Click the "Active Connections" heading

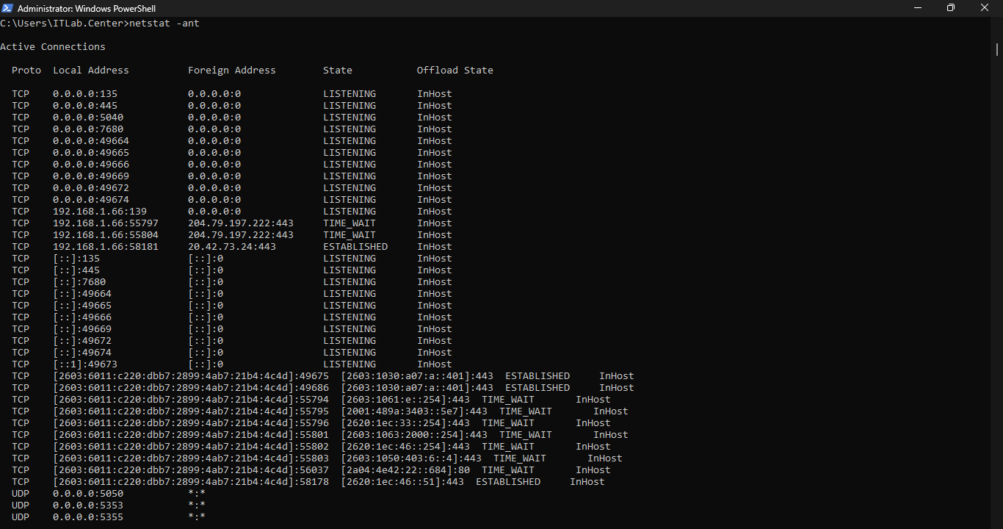pos(53,47)
